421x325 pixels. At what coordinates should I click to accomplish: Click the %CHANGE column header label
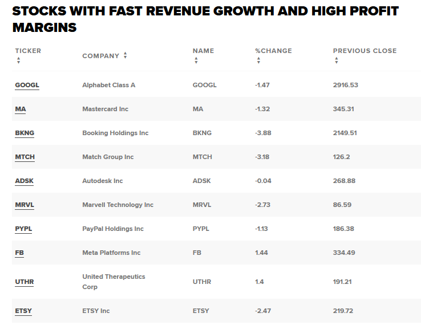[273, 51]
